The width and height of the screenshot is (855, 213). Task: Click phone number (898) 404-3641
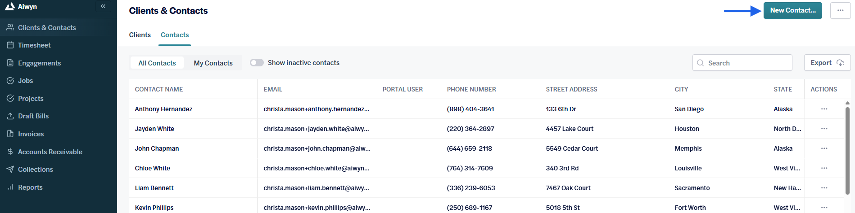click(470, 109)
